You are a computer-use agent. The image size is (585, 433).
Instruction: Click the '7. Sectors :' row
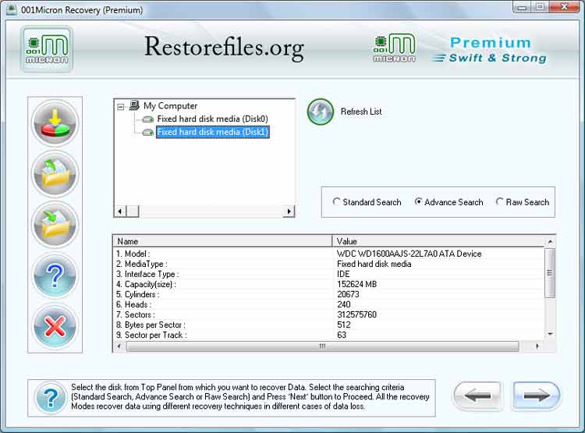click(328, 314)
